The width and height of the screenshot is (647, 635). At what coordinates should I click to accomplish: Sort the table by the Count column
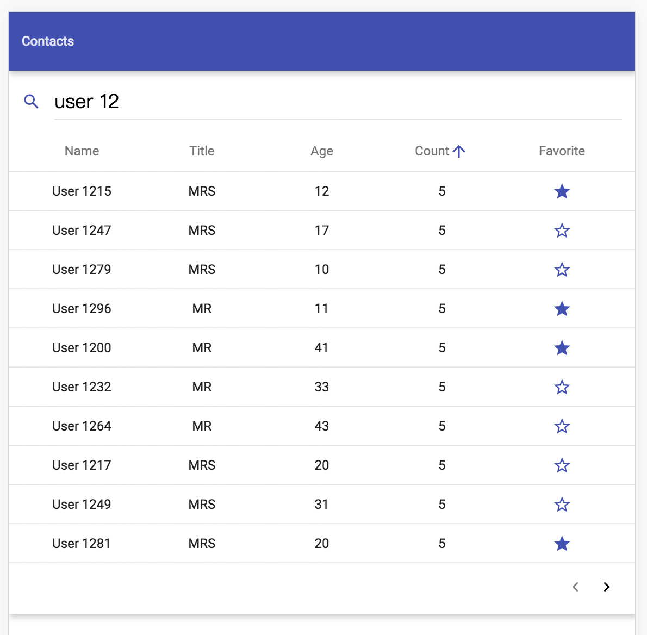coord(431,151)
